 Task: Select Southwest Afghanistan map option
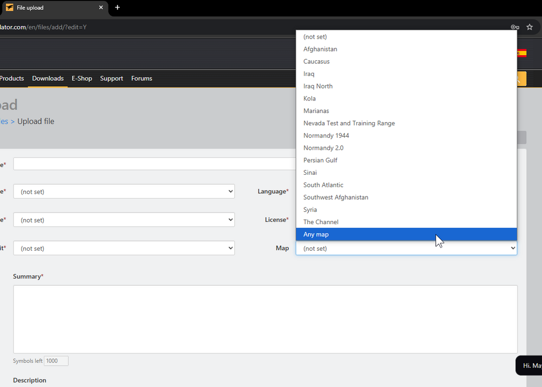pos(406,198)
